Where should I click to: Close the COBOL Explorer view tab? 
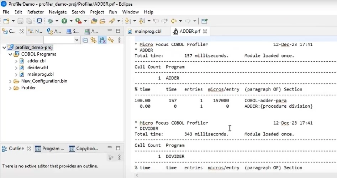click(x=21, y=31)
